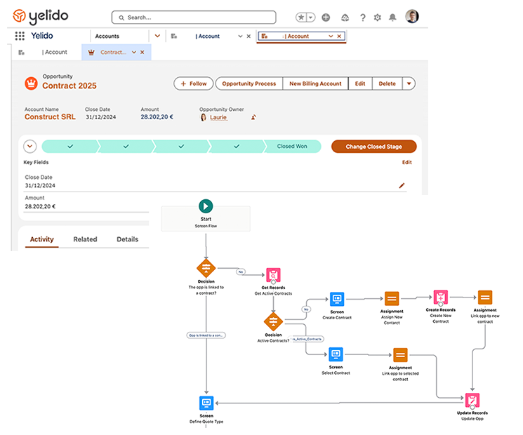
Task: Collapse the opportunity path details chevron
Action: [29, 147]
